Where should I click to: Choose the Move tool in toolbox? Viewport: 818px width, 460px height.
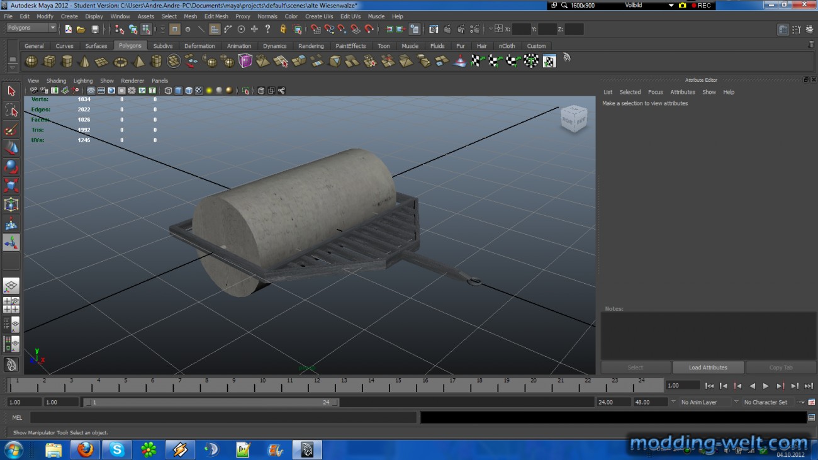11,148
